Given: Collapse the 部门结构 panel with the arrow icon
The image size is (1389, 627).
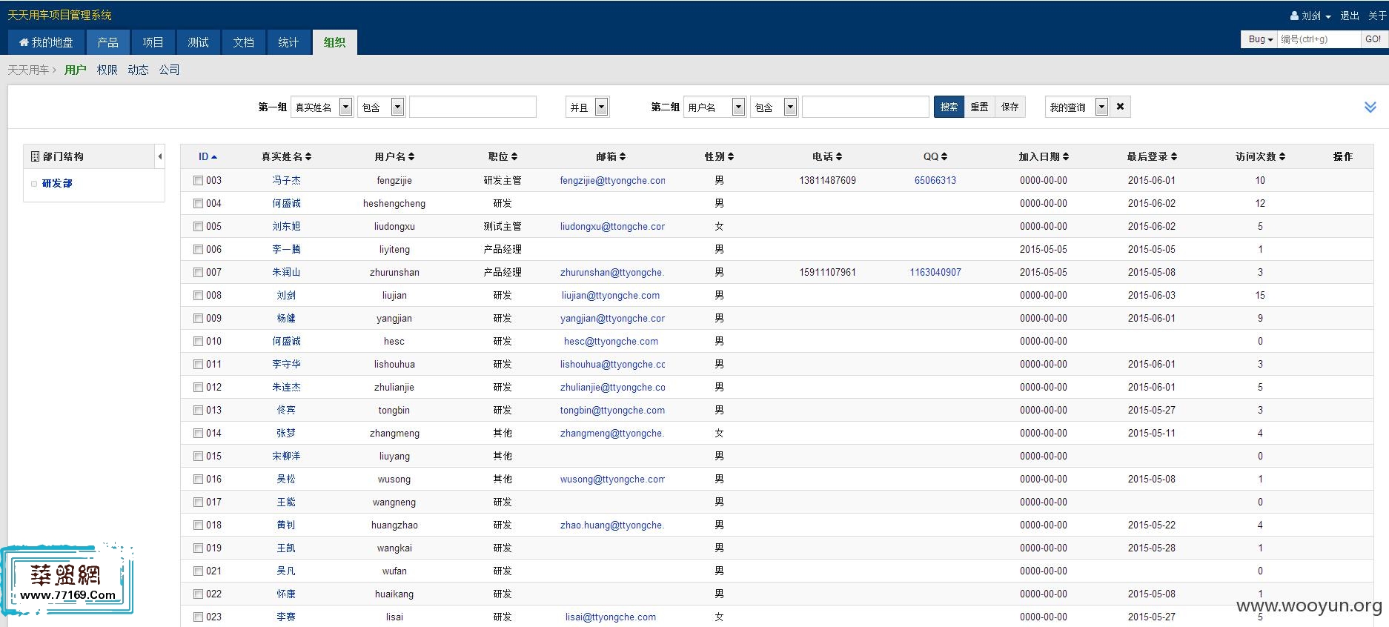Looking at the screenshot, I should (159, 156).
